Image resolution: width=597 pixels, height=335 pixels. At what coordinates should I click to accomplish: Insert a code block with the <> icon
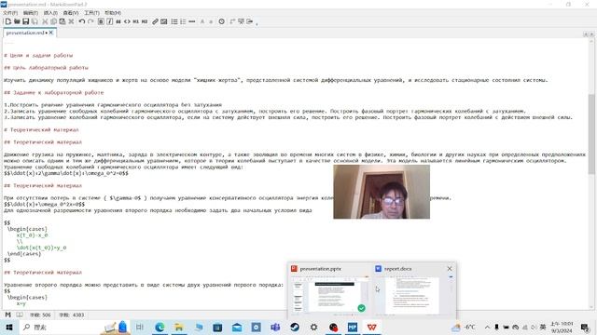point(127,21)
